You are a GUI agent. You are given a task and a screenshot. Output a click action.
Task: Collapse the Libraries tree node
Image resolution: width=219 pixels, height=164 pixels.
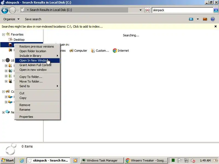3,60
